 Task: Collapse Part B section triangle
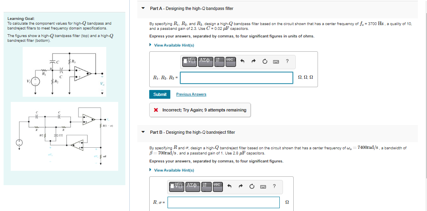[143, 132]
